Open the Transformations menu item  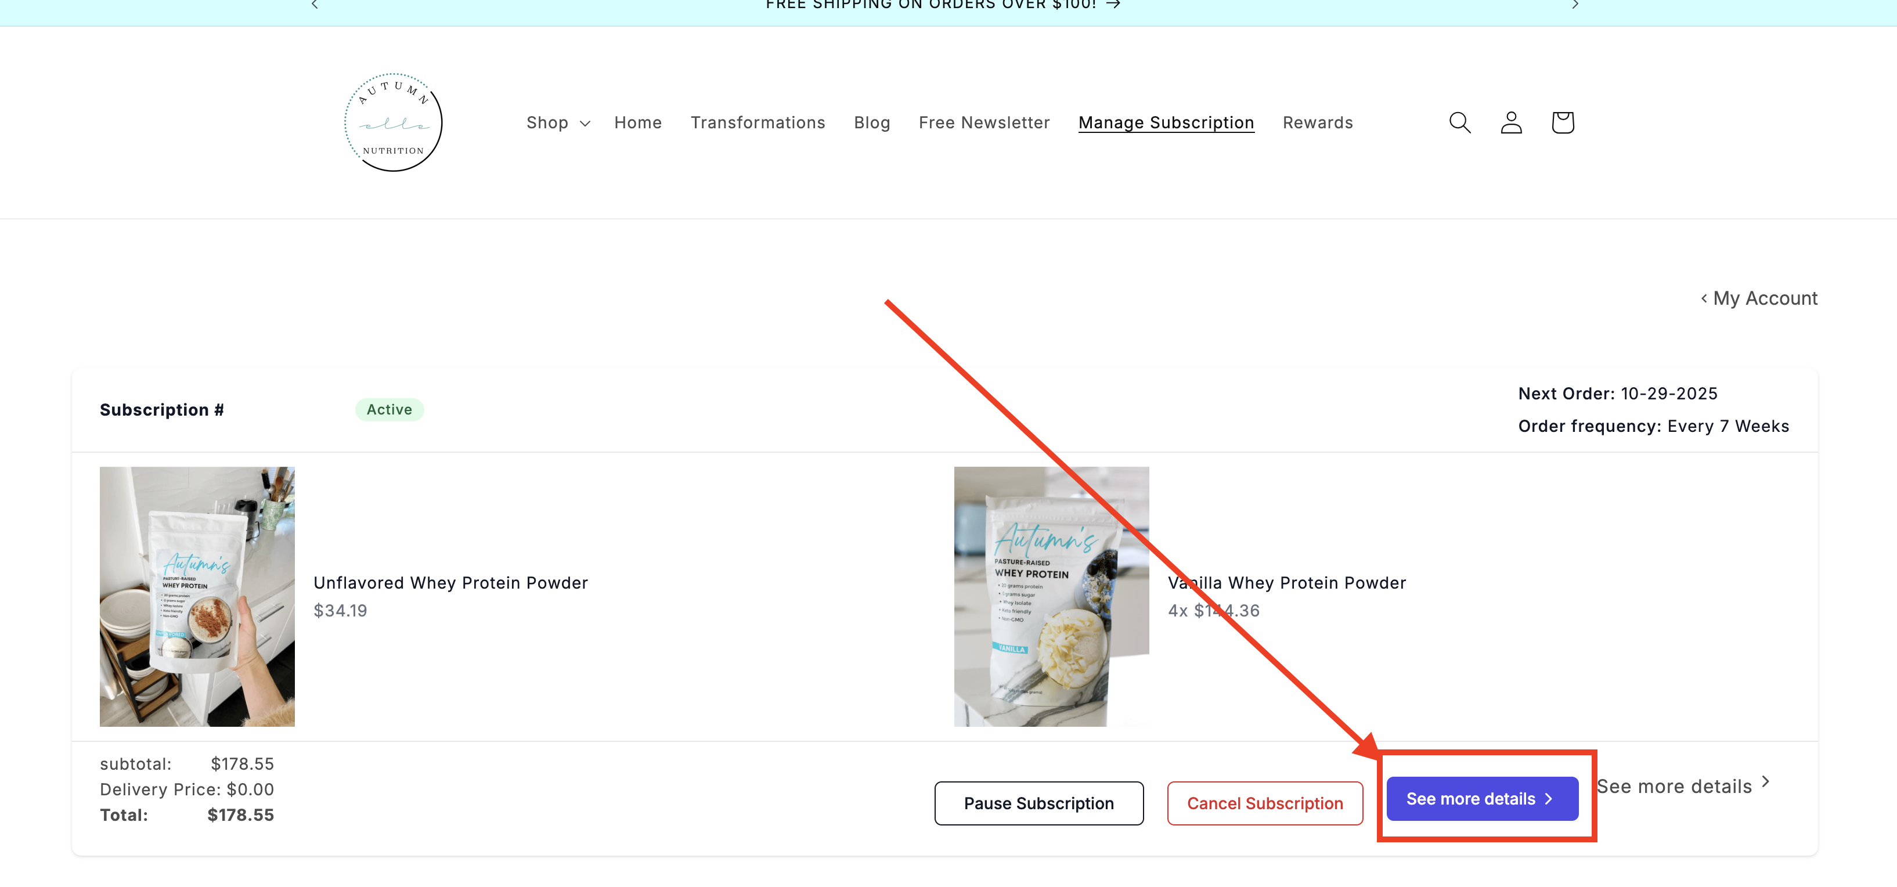click(x=758, y=123)
